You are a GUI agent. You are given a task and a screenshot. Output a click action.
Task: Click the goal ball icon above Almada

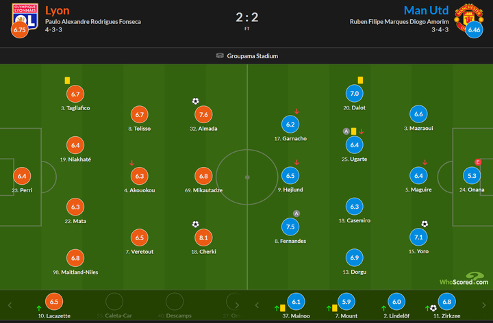point(195,101)
